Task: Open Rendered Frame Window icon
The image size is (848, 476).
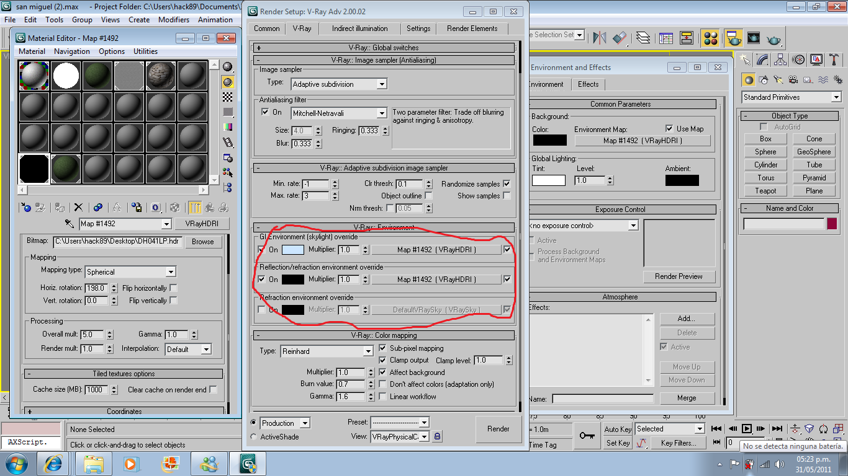Action: coord(754,38)
